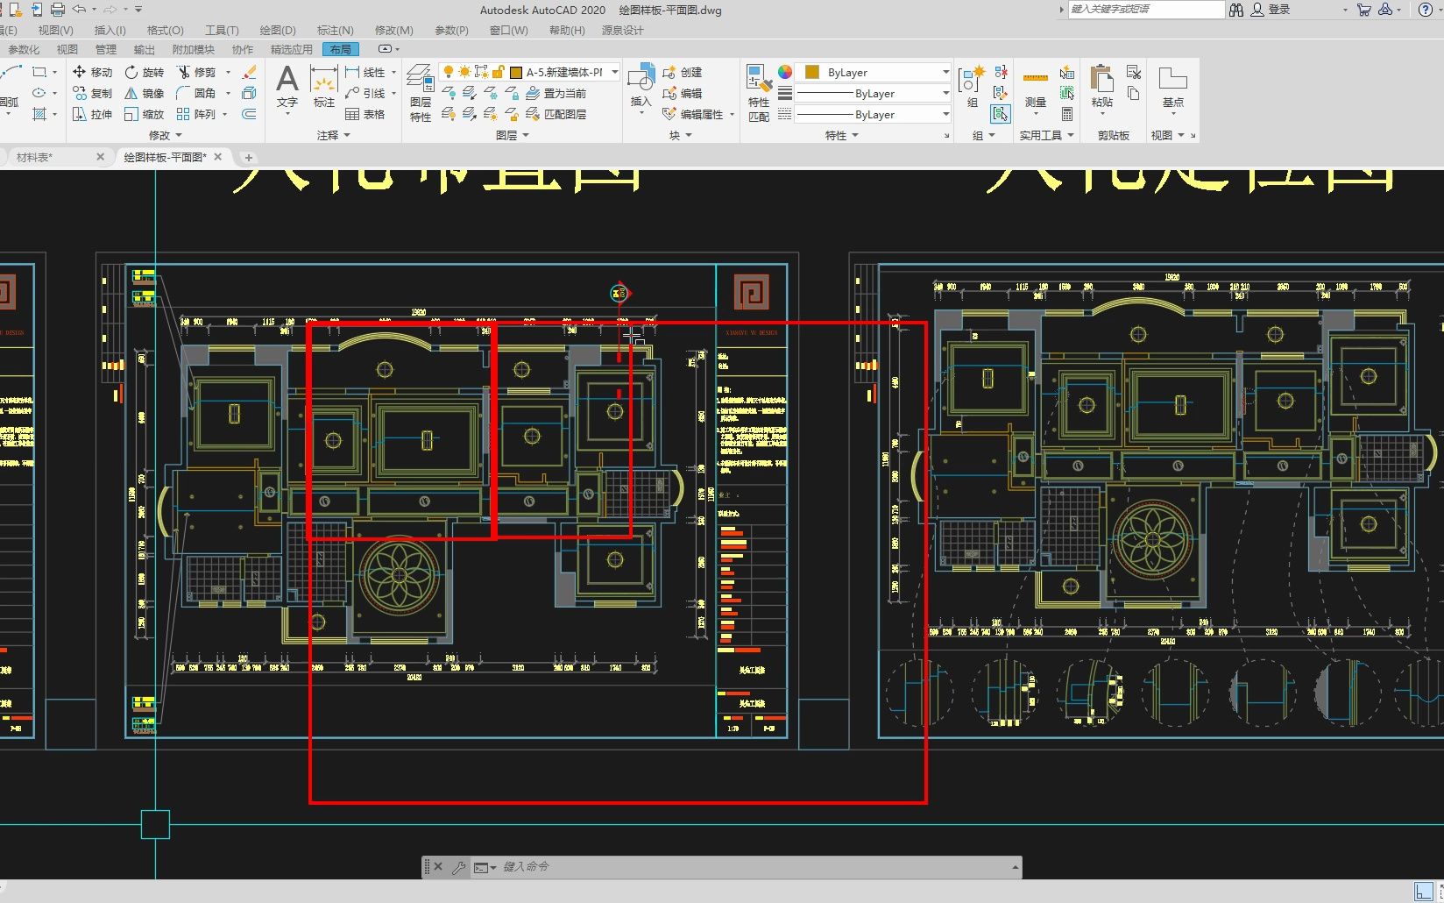Screen dimensions: 1444x903
Task: Select the 镜像 (Mirror) tool
Action: [x=145, y=93]
